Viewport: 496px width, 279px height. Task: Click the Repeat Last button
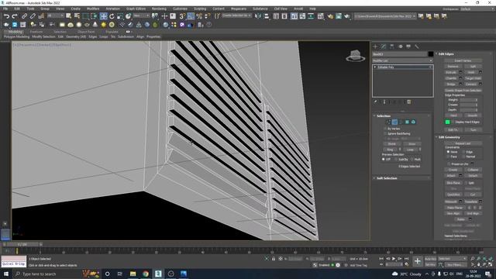click(463, 143)
